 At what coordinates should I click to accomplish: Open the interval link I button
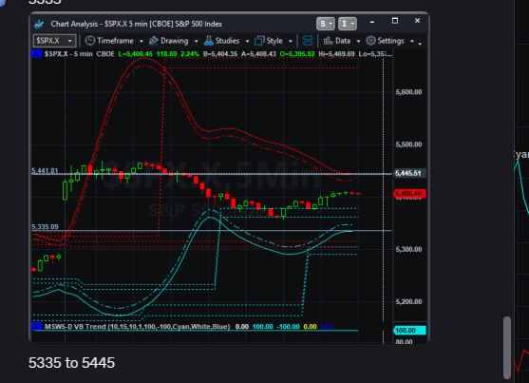(x=348, y=24)
